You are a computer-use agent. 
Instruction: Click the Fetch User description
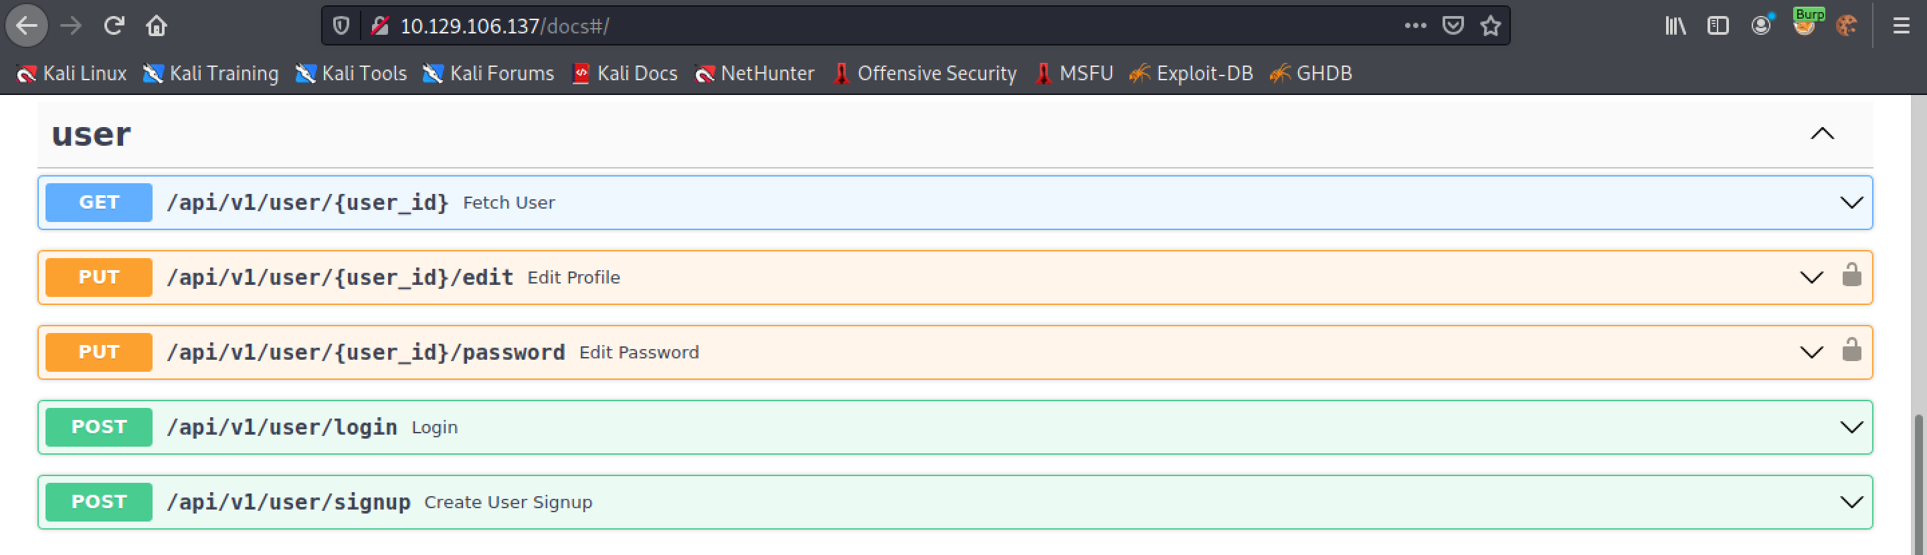pos(509,203)
